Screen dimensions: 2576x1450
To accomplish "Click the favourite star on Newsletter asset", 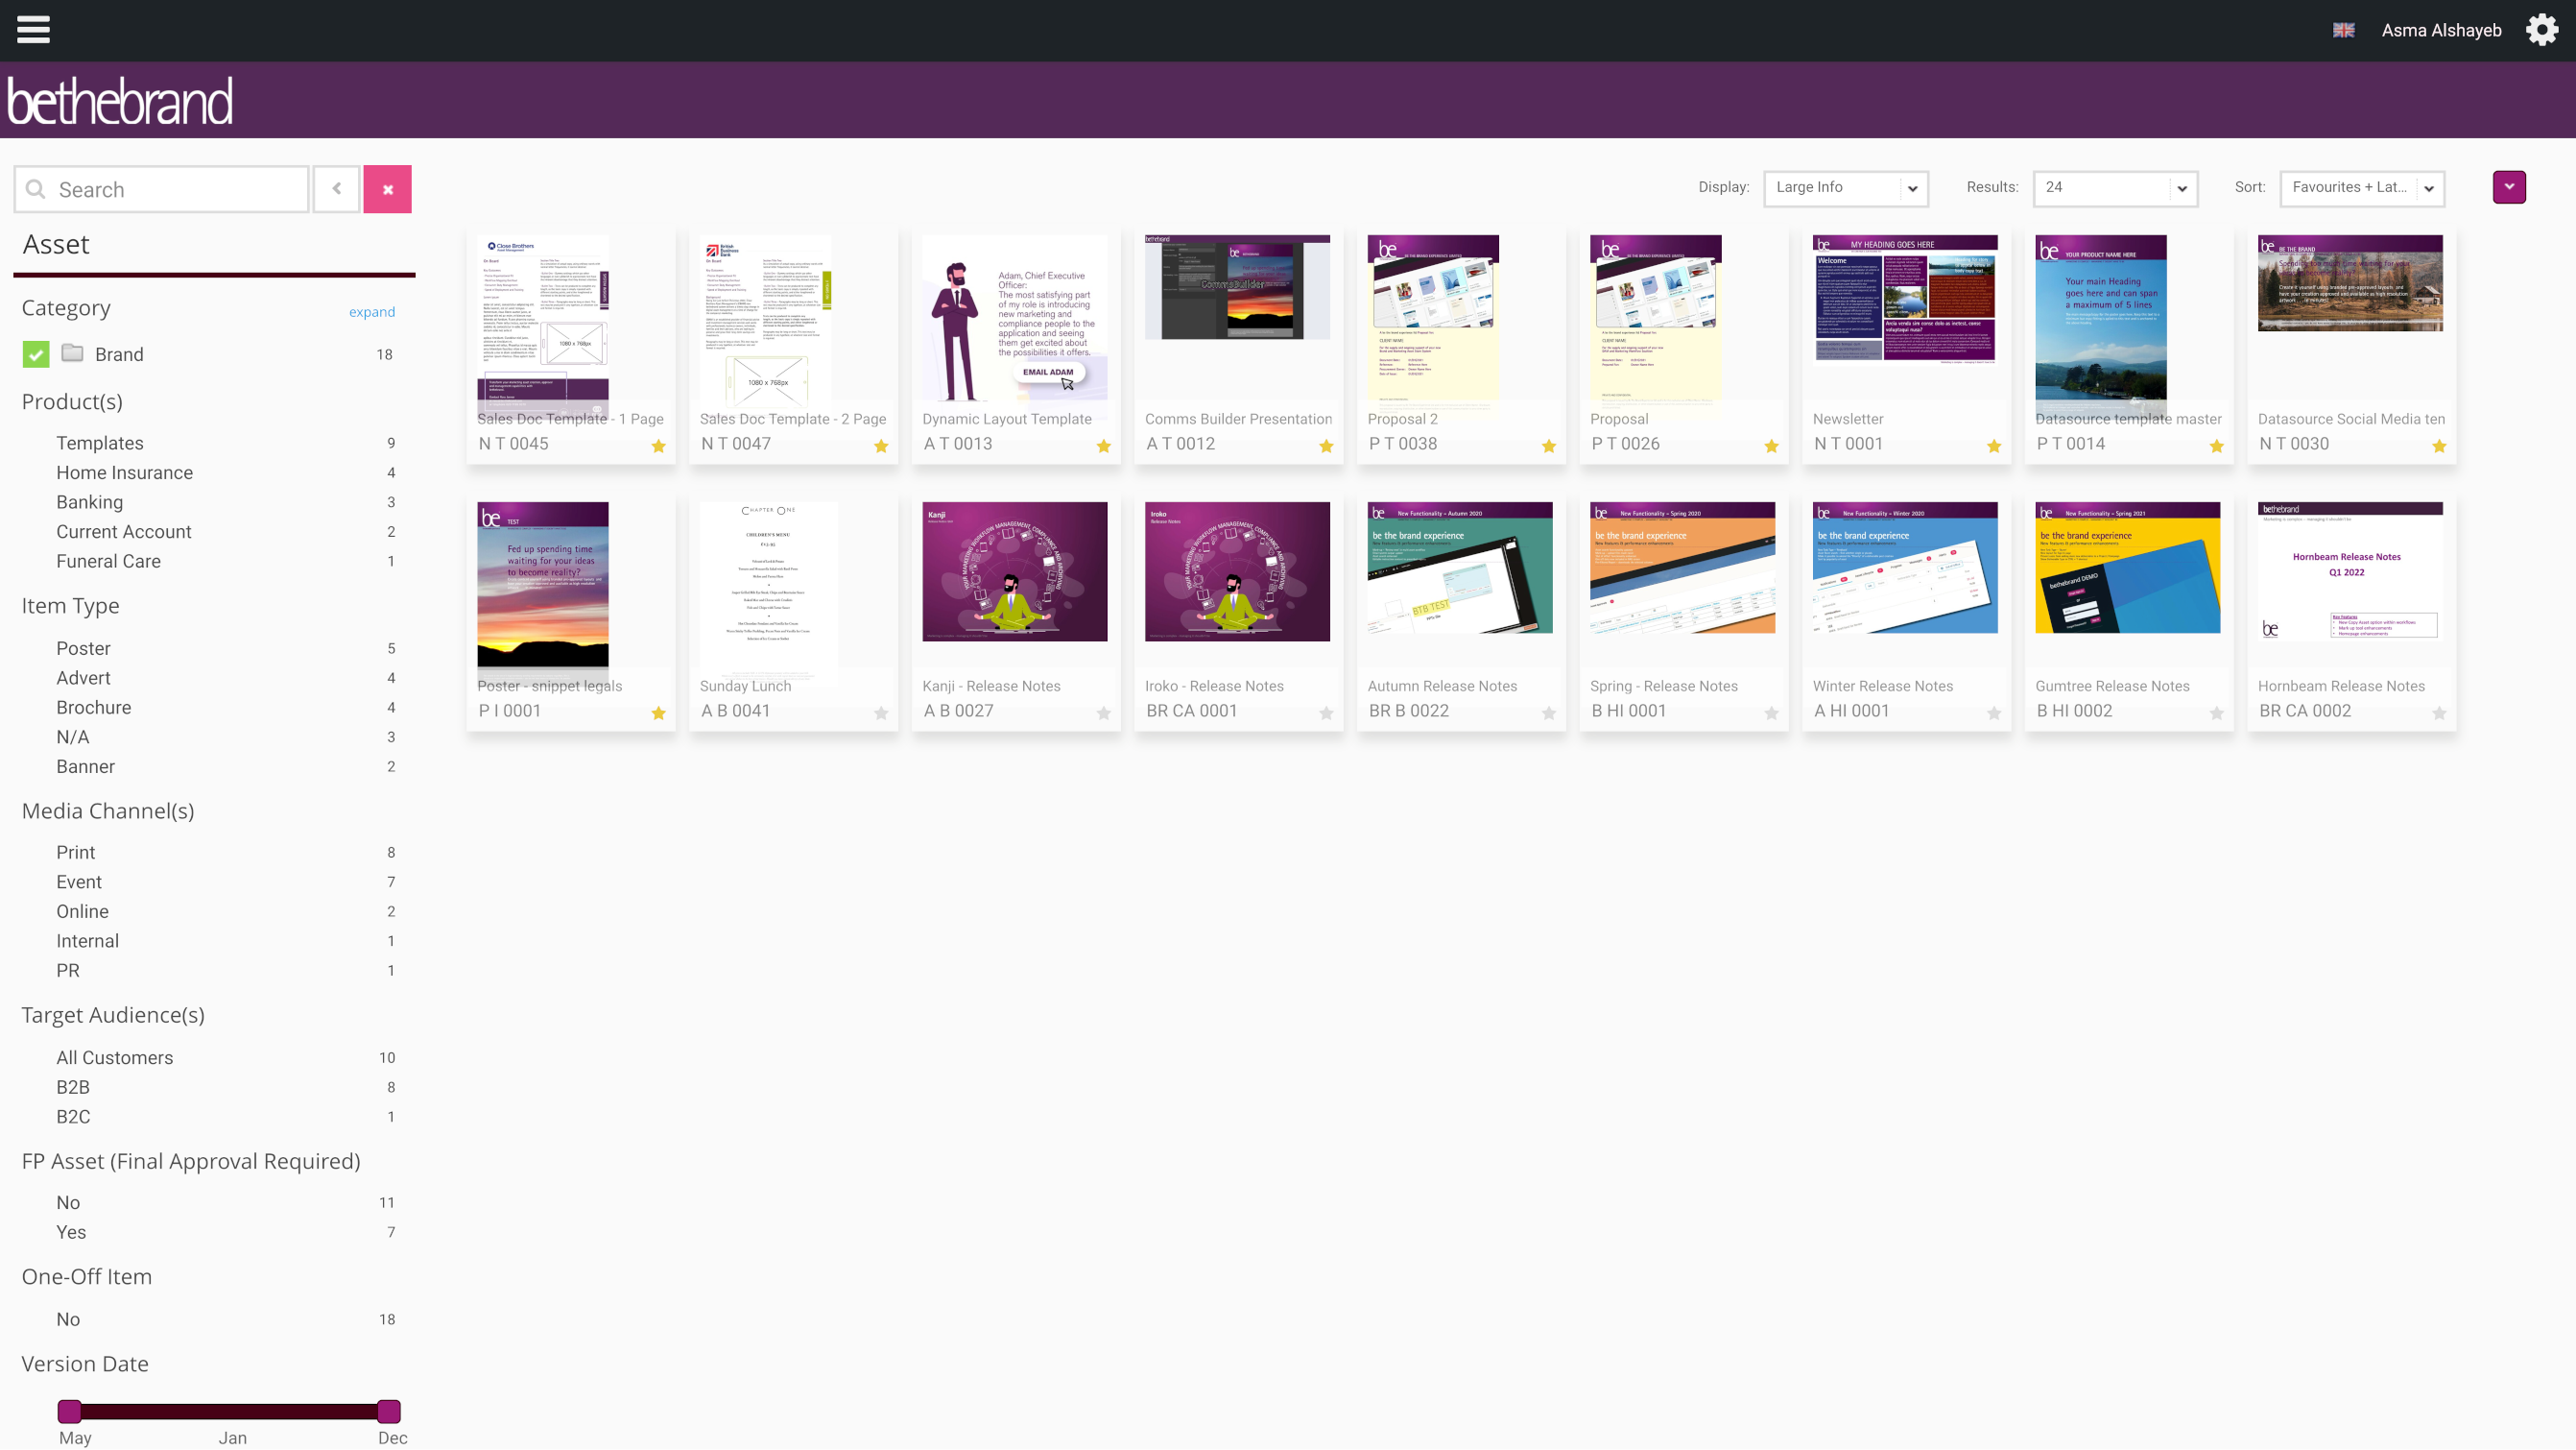I will coord(1992,447).
